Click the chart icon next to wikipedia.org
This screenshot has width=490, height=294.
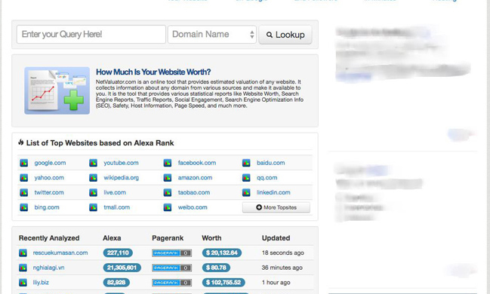point(93,178)
